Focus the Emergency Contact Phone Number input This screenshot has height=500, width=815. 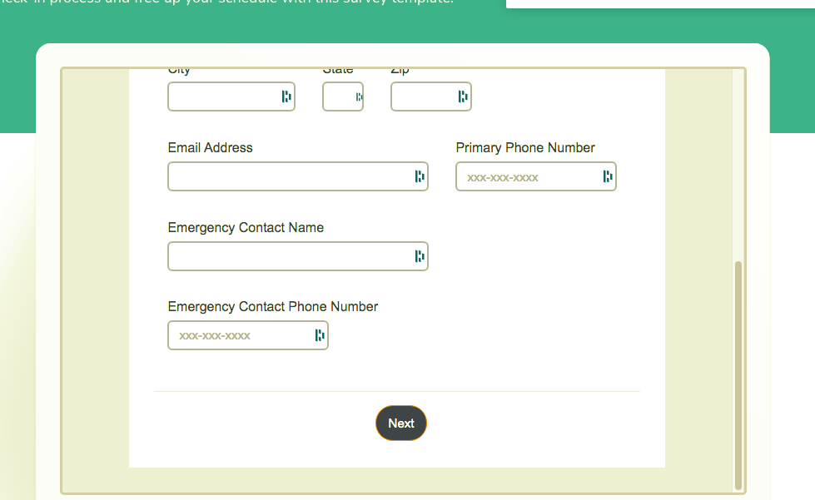click(240, 335)
